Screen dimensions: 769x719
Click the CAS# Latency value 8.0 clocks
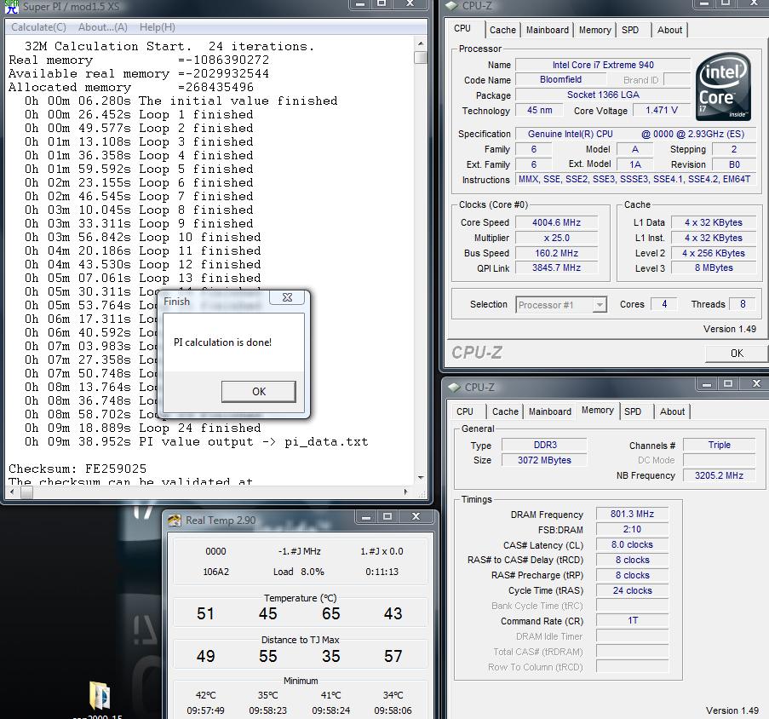632,544
